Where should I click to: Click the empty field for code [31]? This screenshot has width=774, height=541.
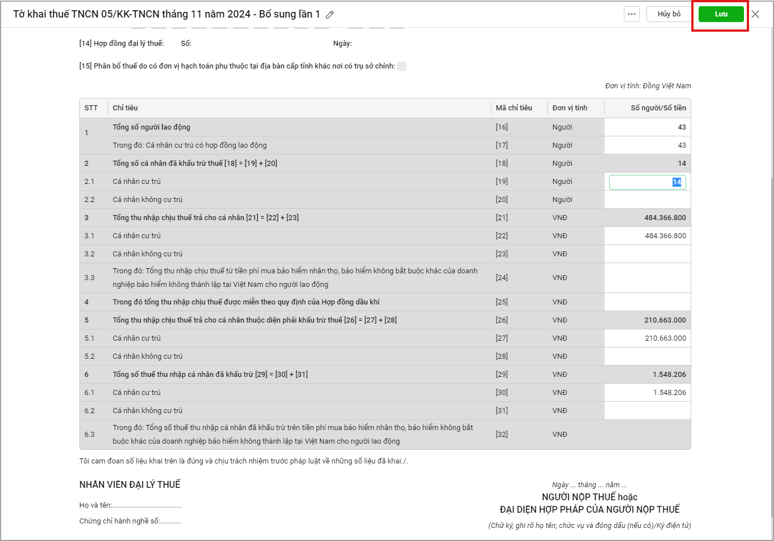coord(647,411)
